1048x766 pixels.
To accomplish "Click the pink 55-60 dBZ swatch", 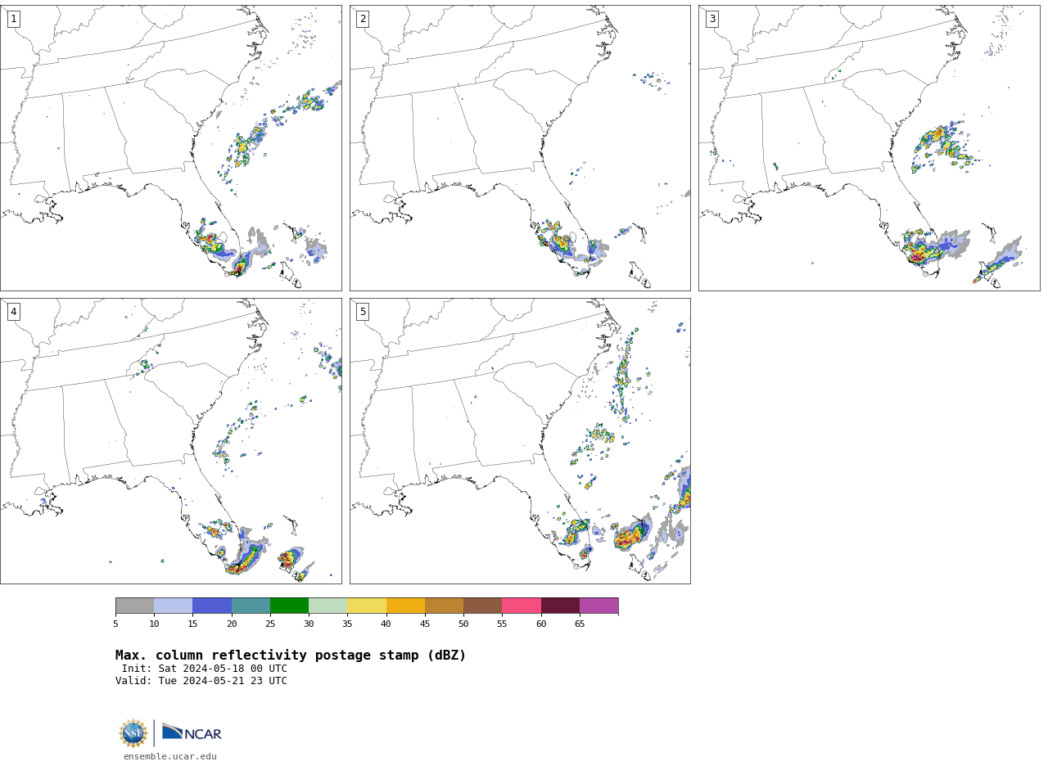I will 522,606.
